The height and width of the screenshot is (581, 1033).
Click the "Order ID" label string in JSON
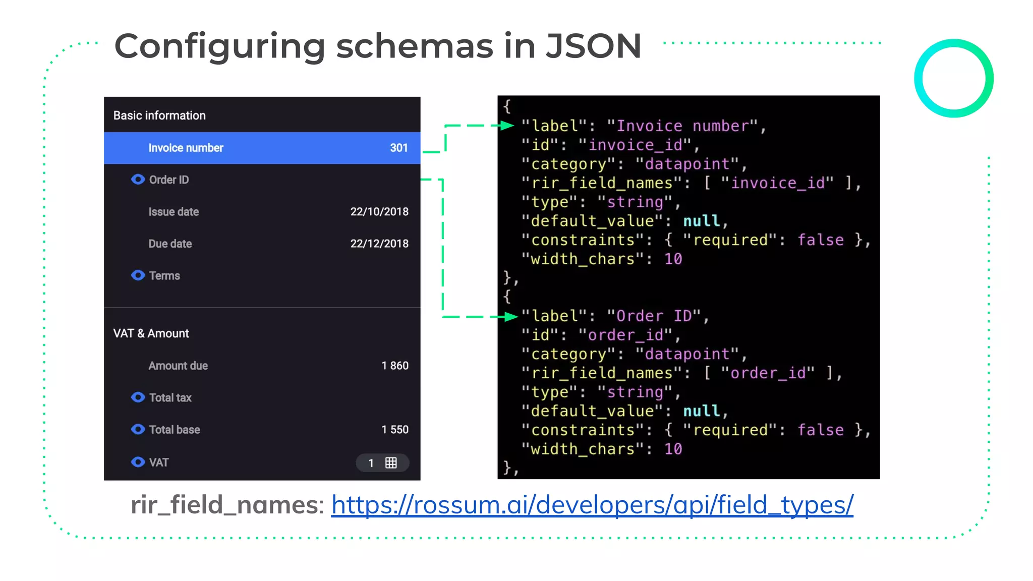(x=654, y=316)
